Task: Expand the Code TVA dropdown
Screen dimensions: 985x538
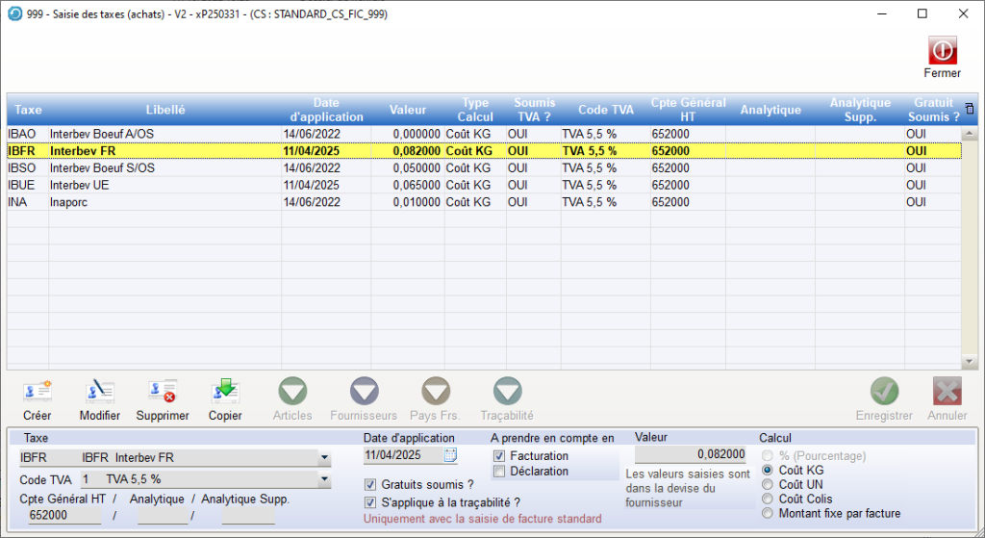Action: [324, 478]
